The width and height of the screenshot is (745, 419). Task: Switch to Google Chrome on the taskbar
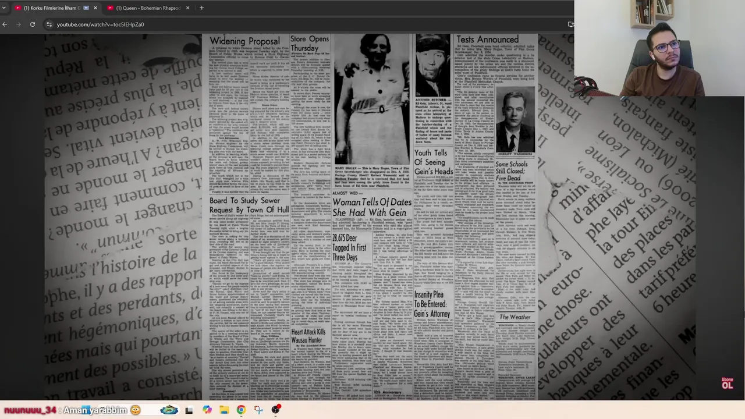point(241,410)
